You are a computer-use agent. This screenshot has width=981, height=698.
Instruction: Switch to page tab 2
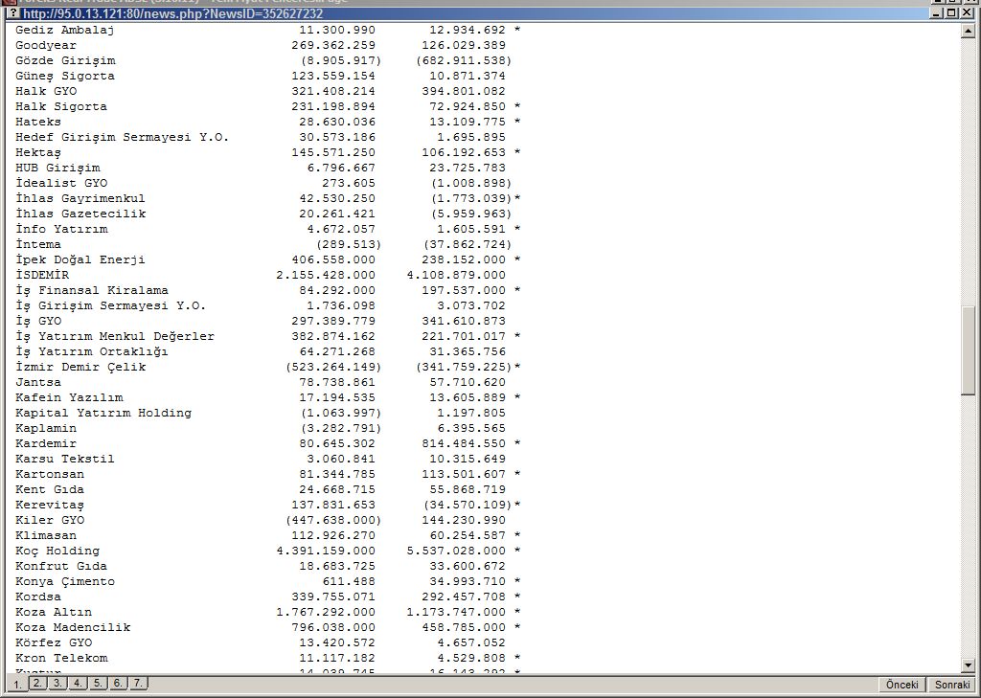click(x=38, y=683)
